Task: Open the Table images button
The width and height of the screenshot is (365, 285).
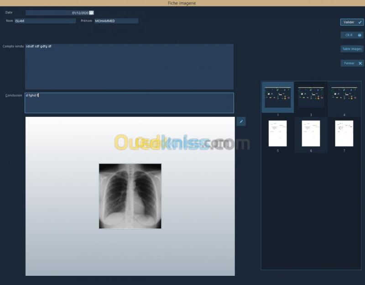Action: click(352, 49)
